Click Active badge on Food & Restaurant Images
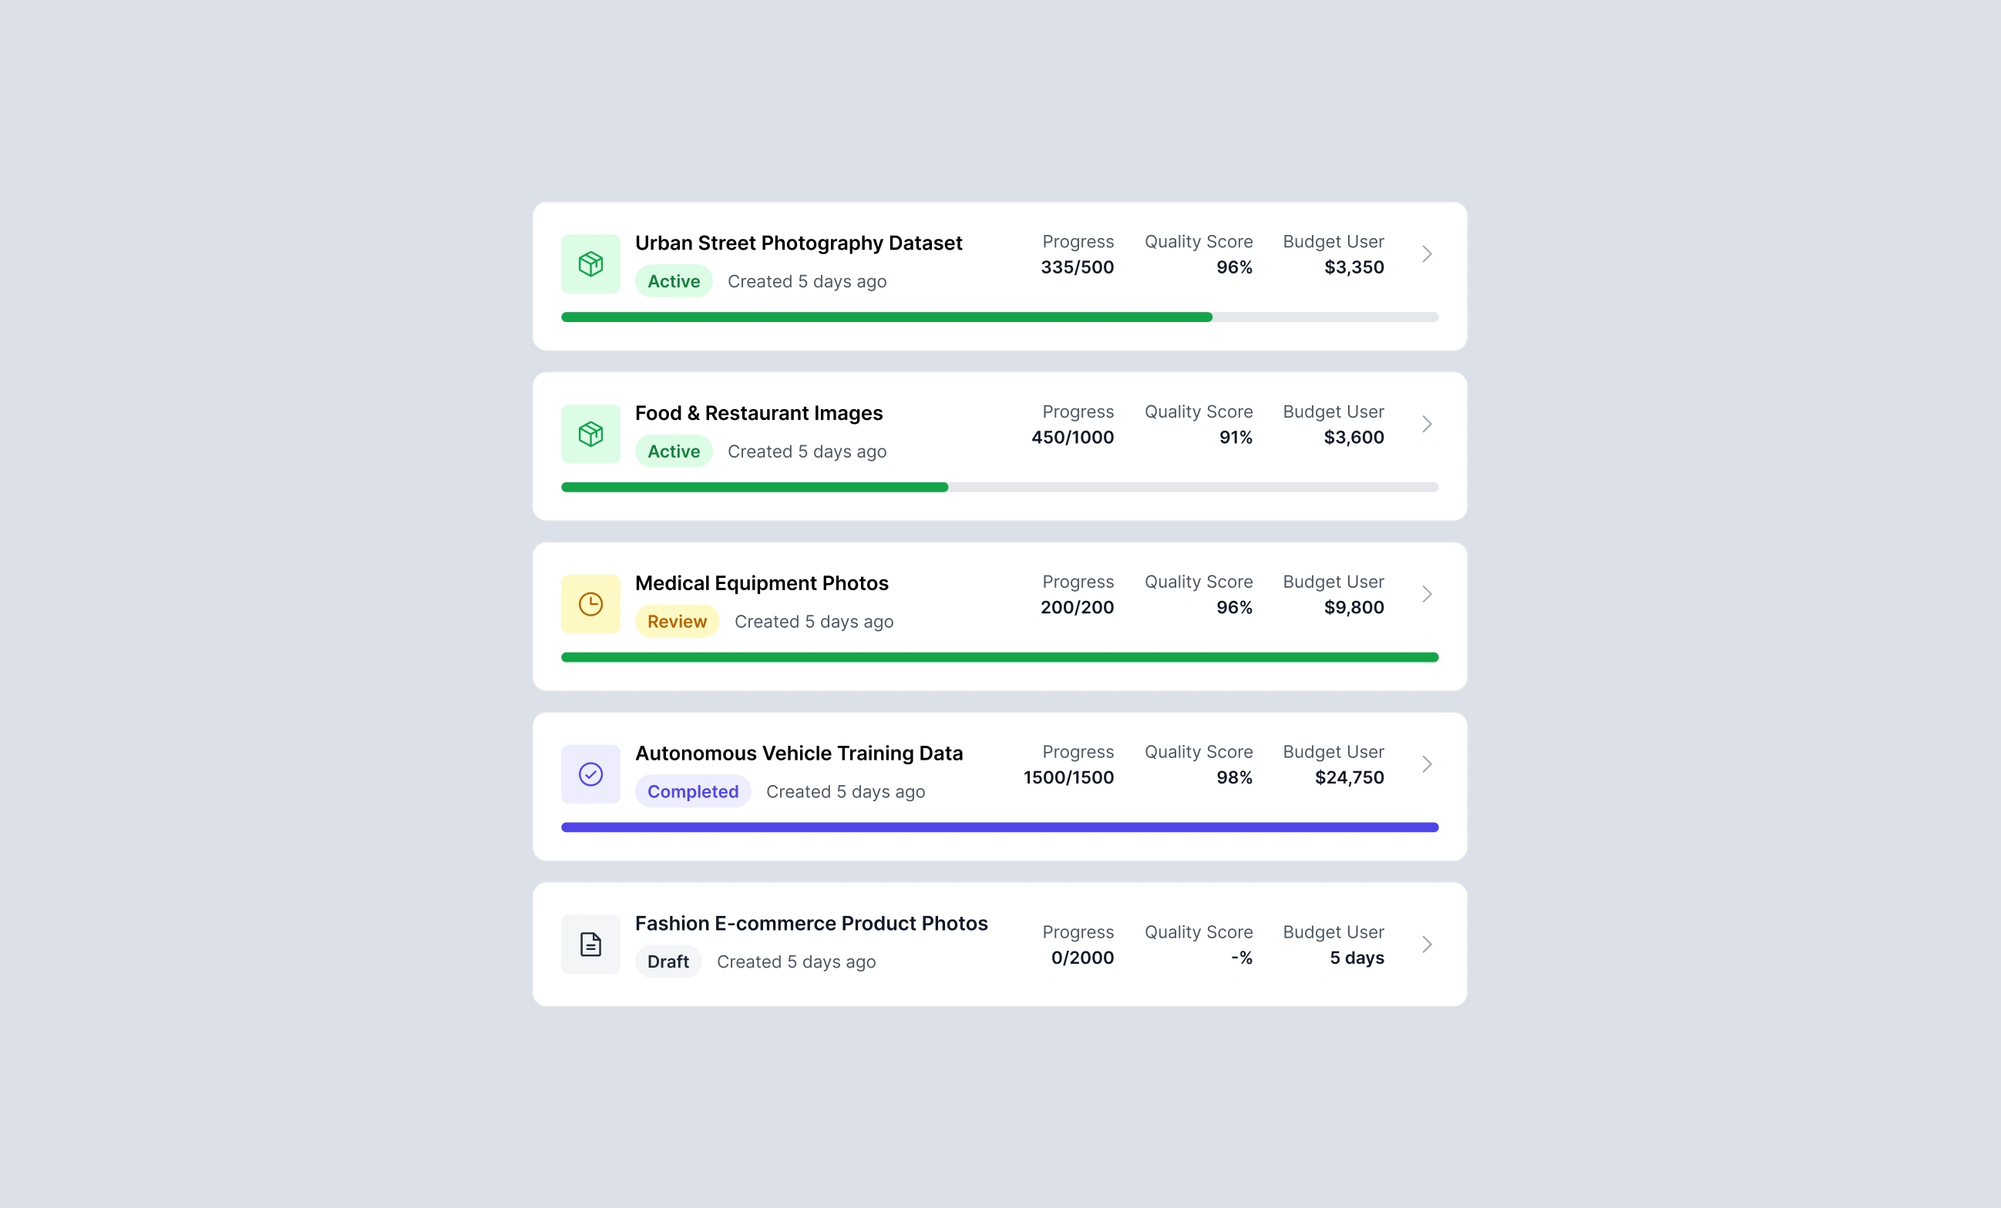This screenshot has height=1208, width=2001. pyautogui.click(x=673, y=451)
